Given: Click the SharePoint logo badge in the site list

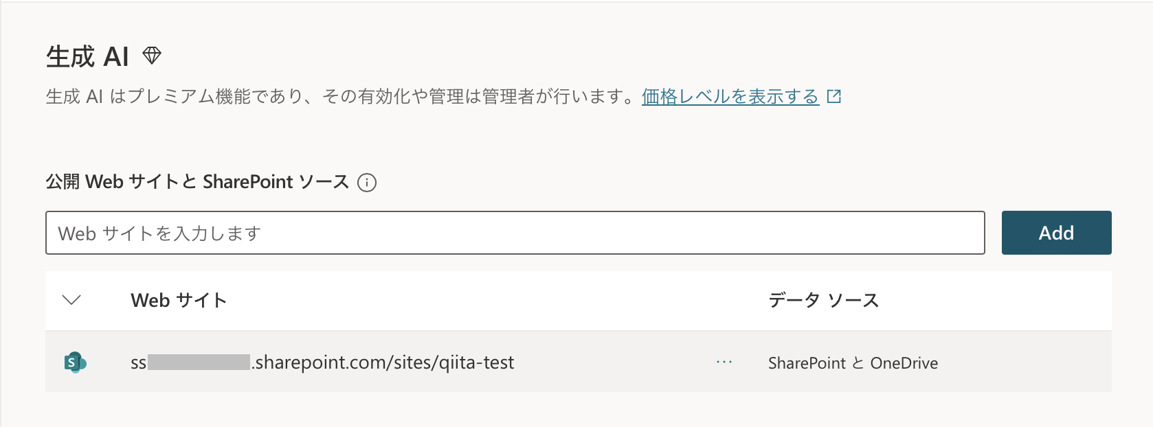Looking at the screenshot, I should pyautogui.click(x=76, y=362).
